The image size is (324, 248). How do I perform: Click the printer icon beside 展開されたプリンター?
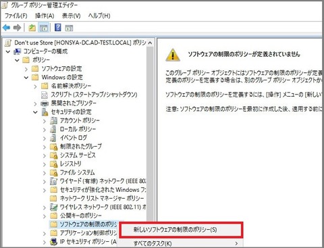45,103
